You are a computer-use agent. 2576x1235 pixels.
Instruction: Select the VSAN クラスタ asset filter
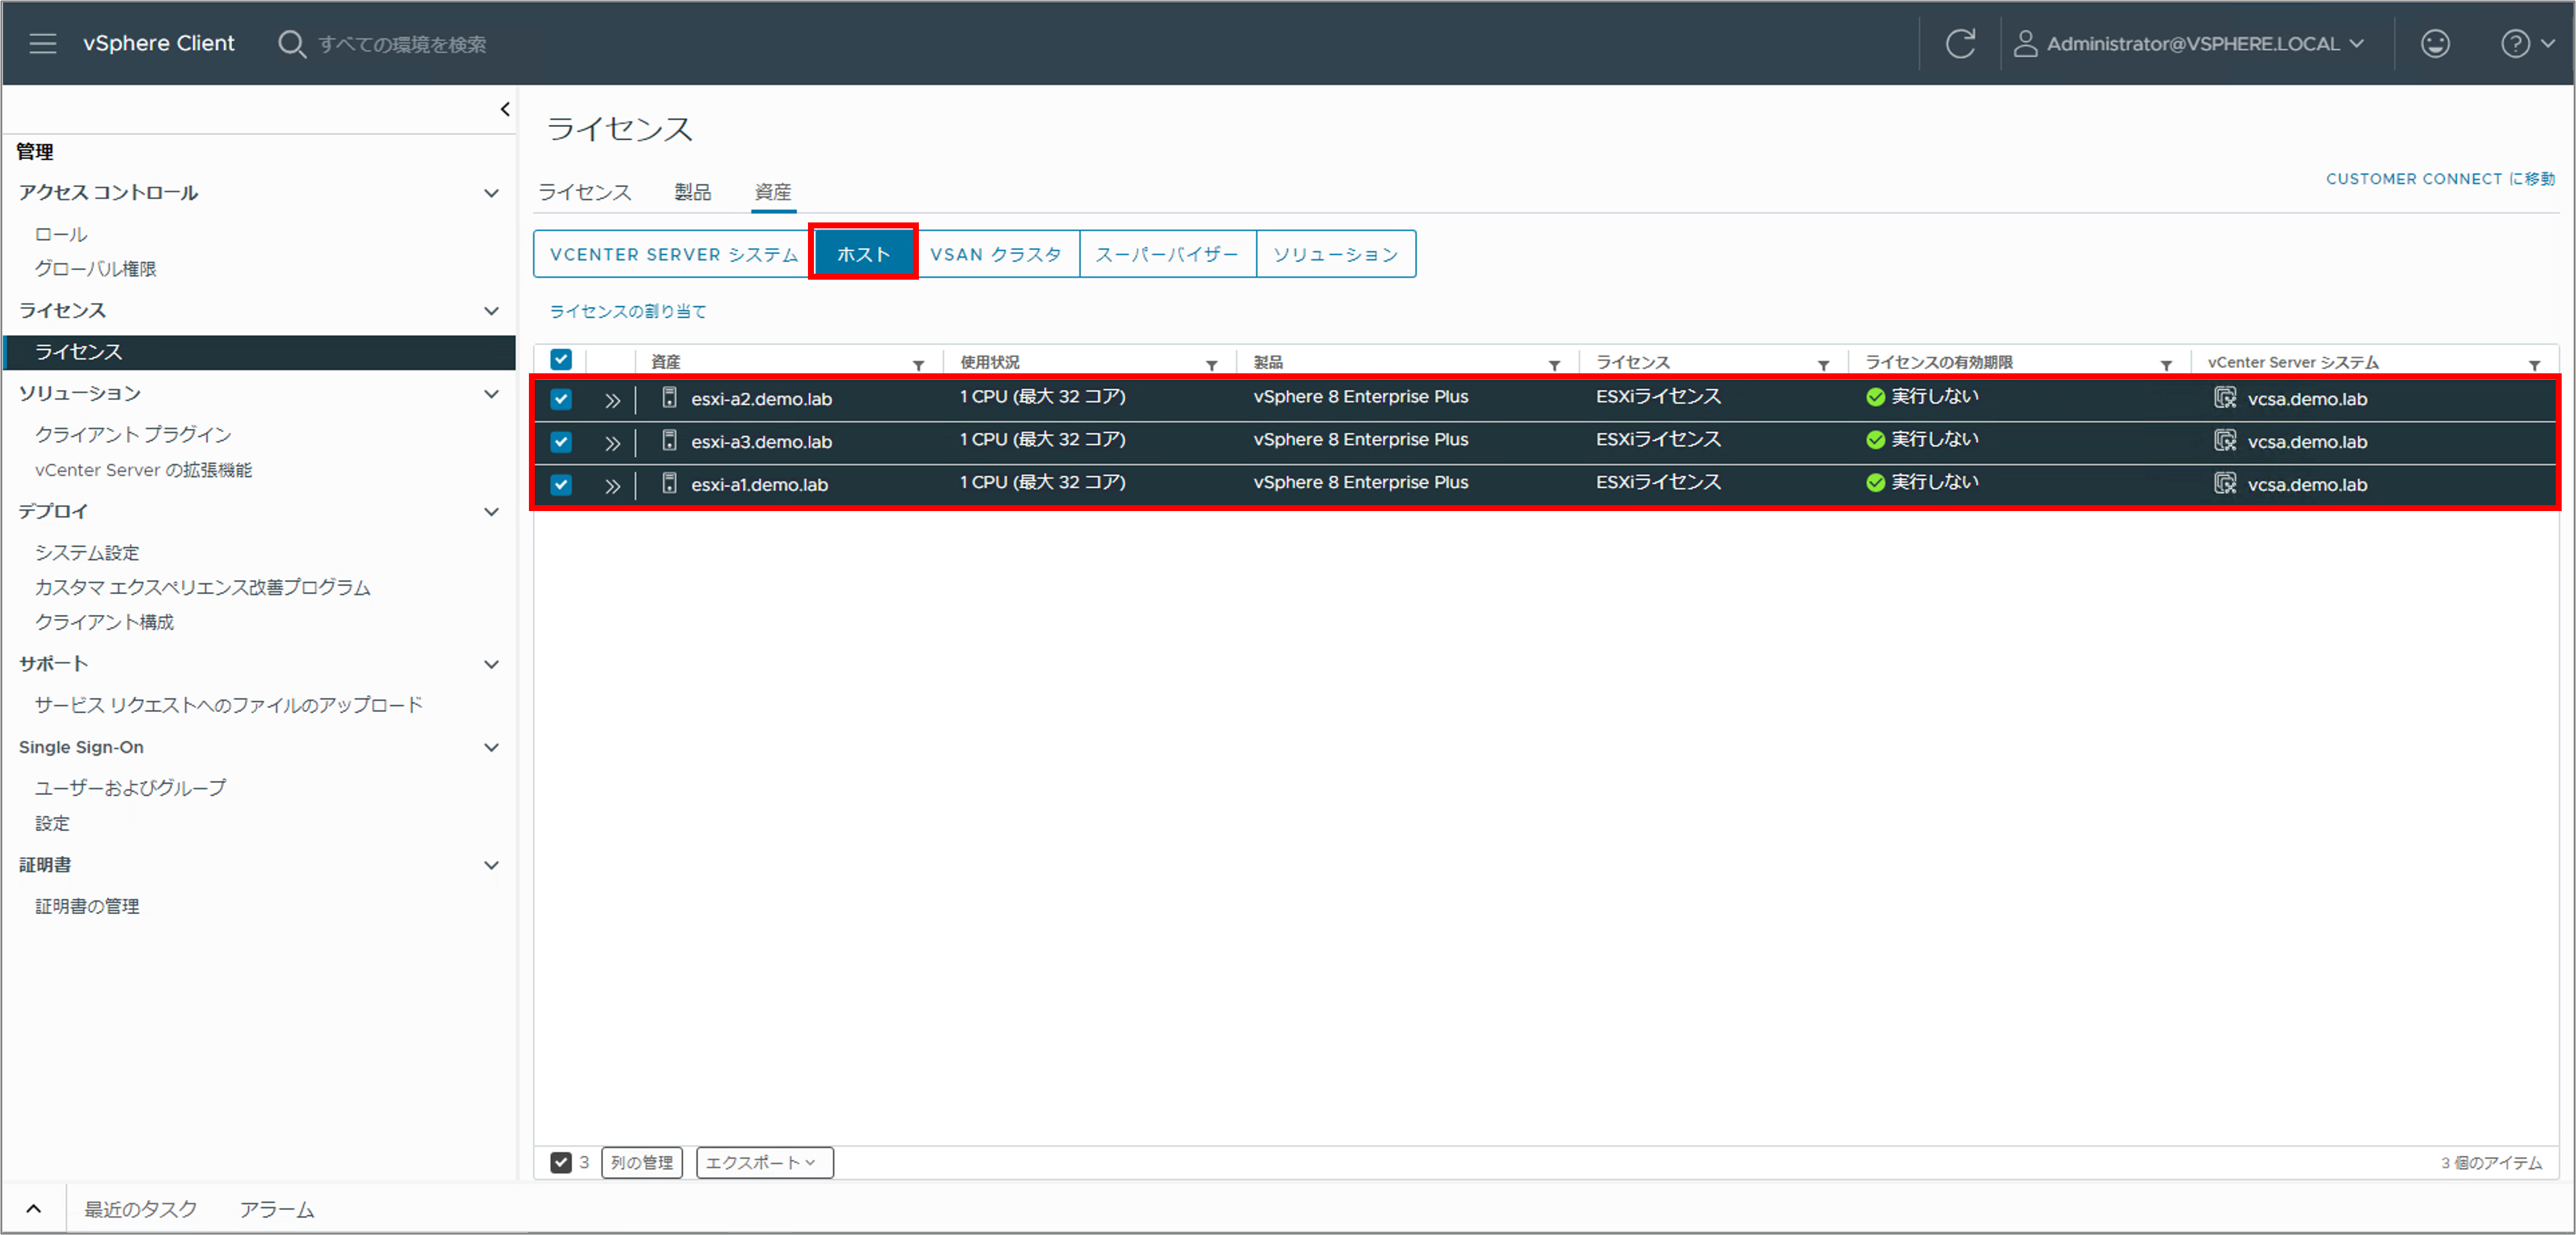996,254
